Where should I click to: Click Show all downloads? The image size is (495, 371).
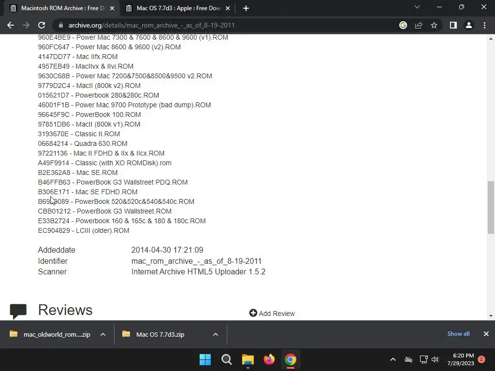click(x=458, y=334)
